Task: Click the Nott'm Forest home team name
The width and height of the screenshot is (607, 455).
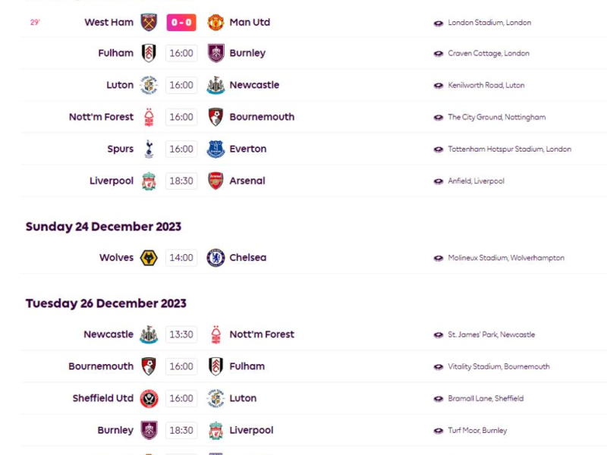Action: pyautogui.click(x=101, y=118)
